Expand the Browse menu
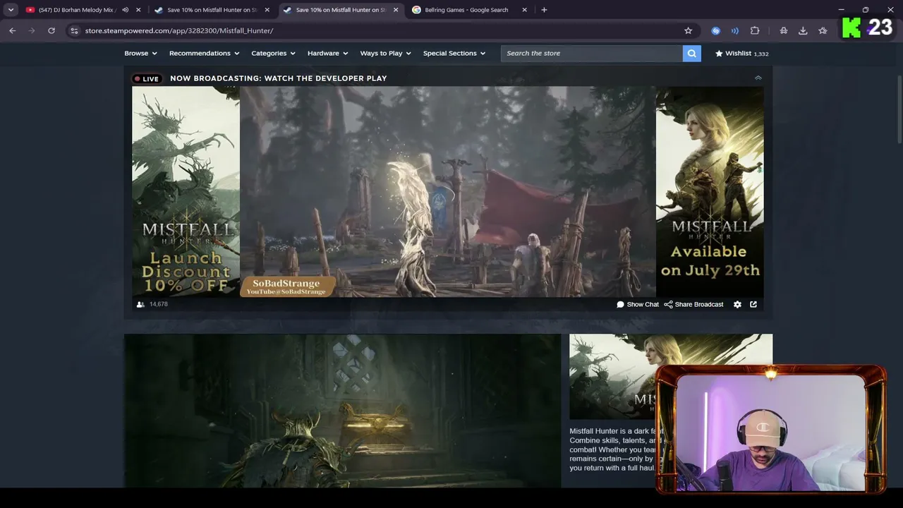The height and width of the screenshot is (508, 903). [140, 53]
